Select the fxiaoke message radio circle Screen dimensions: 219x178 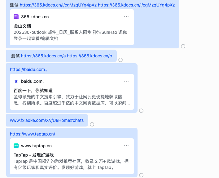[92, 124]
